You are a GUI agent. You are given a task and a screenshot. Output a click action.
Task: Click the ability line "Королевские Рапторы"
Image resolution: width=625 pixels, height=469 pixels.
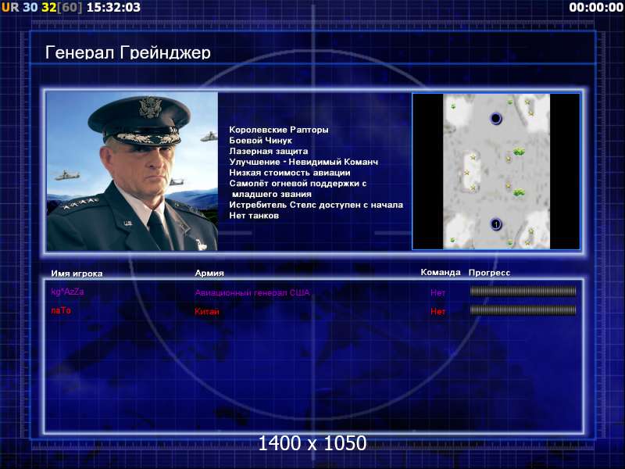279,130
